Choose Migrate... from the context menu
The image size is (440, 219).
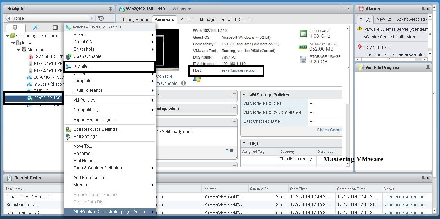coord(110,66)
